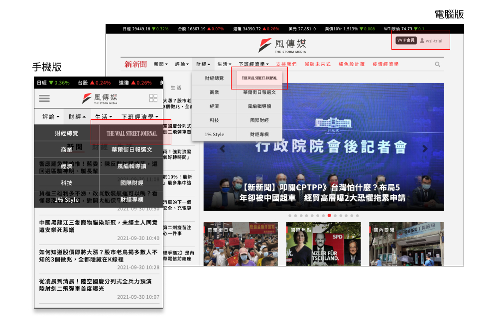Open 支持我們 link
Image resolution: width=498 pixels, height=328 pixels.
286,64
